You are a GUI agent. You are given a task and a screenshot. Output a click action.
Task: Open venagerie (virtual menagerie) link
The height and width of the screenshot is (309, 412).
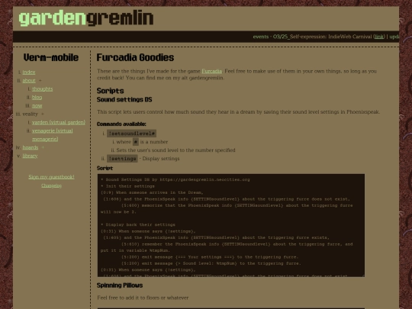53,135
